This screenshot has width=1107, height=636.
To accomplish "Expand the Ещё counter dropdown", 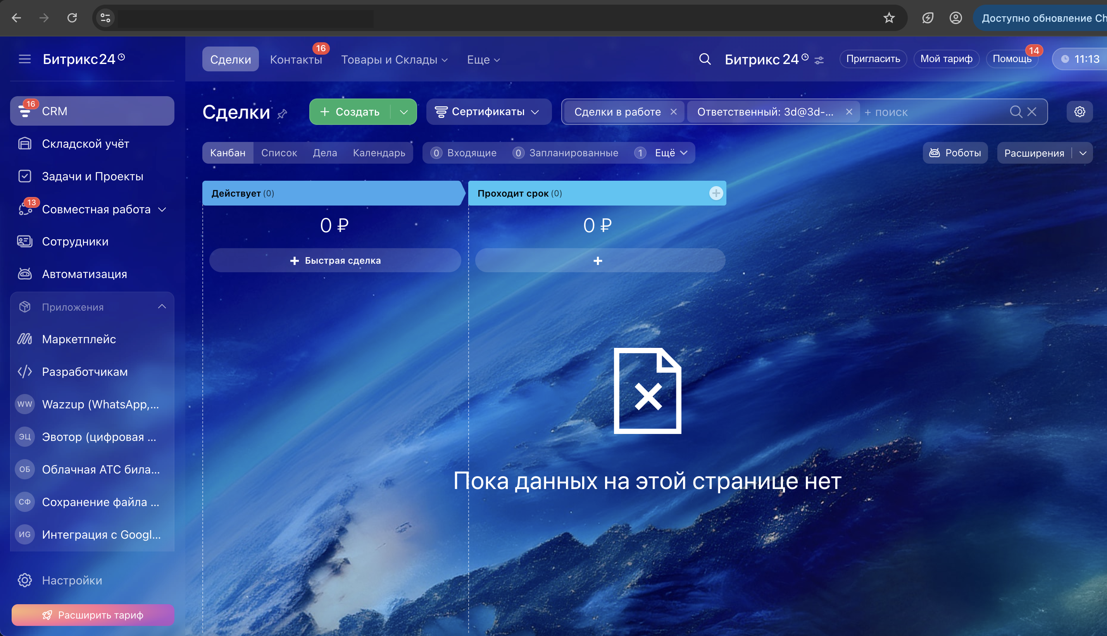I will pos(664,153).
